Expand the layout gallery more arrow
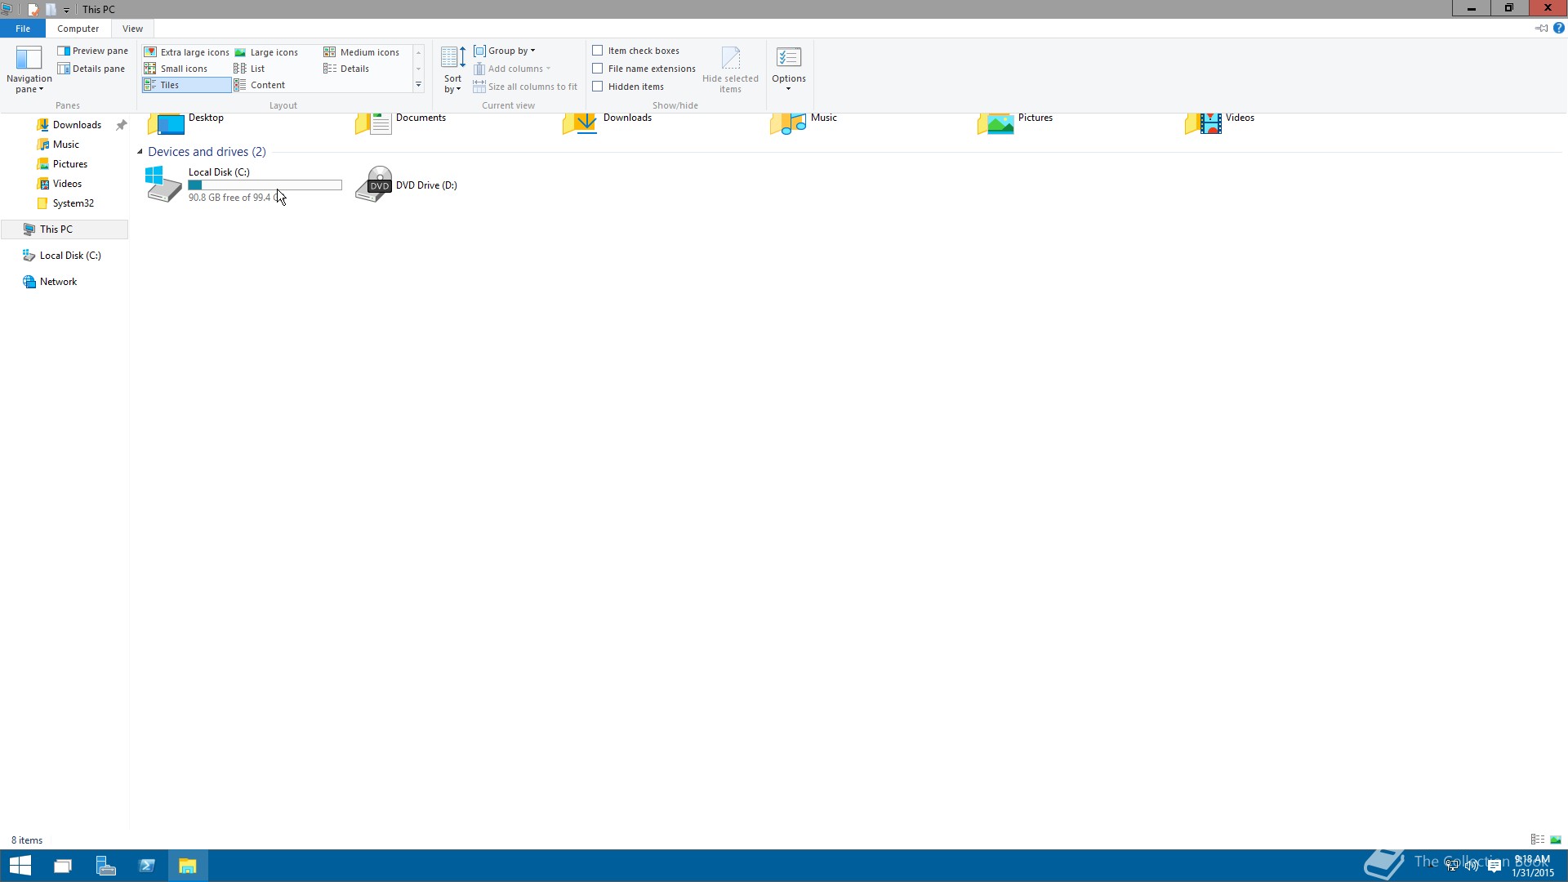 [418, 85]
